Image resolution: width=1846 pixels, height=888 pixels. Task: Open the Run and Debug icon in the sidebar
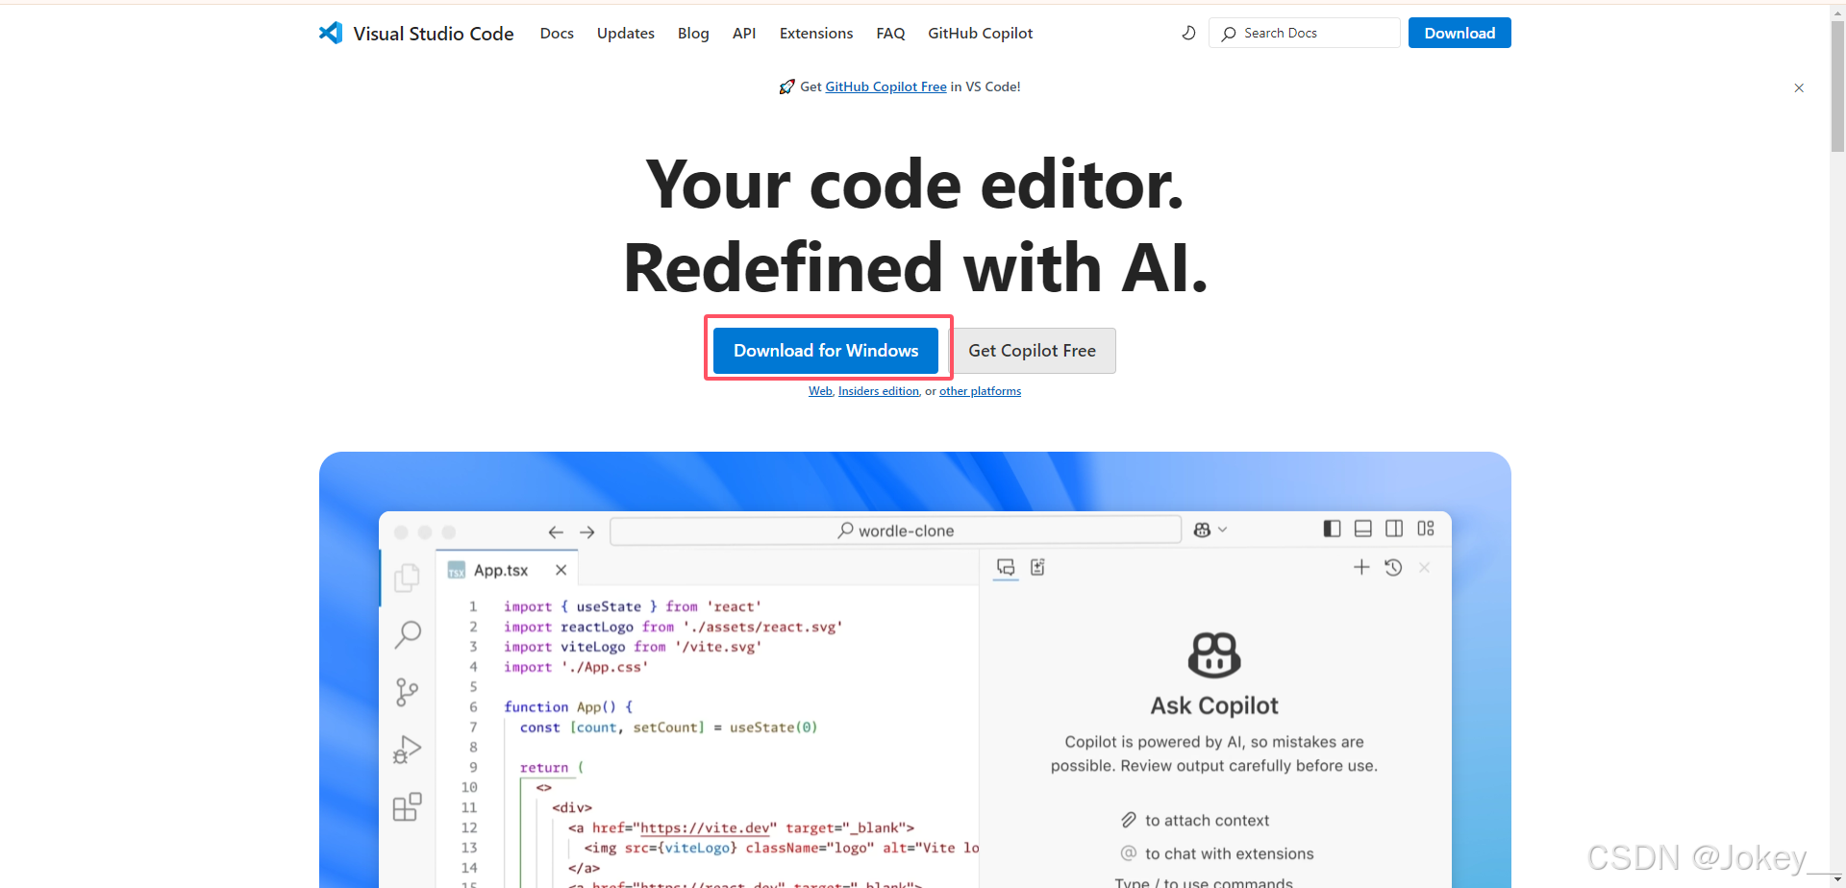pos(407,750)
